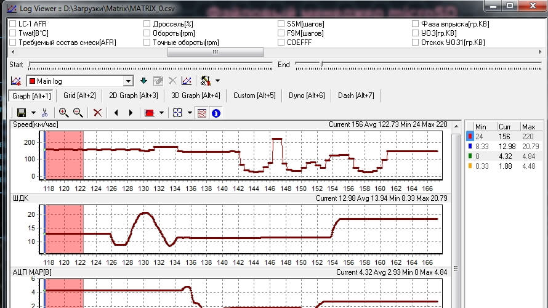Toggle the COEFFF checkbox

[x=281, y=43]
